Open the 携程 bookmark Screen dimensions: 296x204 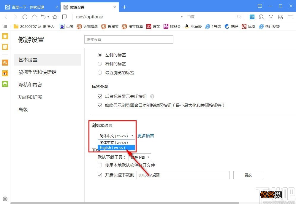tap(231, 26)
